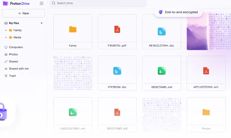The height and width of the screenshot is (138, 231).
Task: Click the P3K8X7M2.pdf file icon
Action: [x=117, y=29]
